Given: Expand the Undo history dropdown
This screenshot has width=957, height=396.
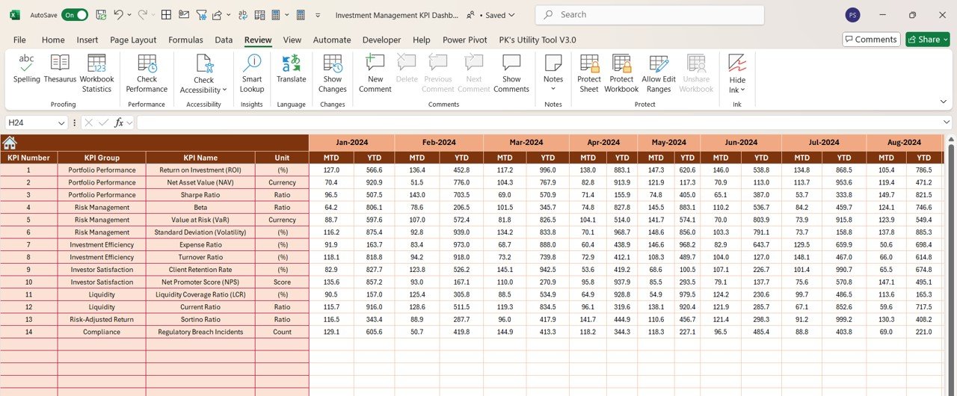Looking at the screenshot, I should pos(129,15).
